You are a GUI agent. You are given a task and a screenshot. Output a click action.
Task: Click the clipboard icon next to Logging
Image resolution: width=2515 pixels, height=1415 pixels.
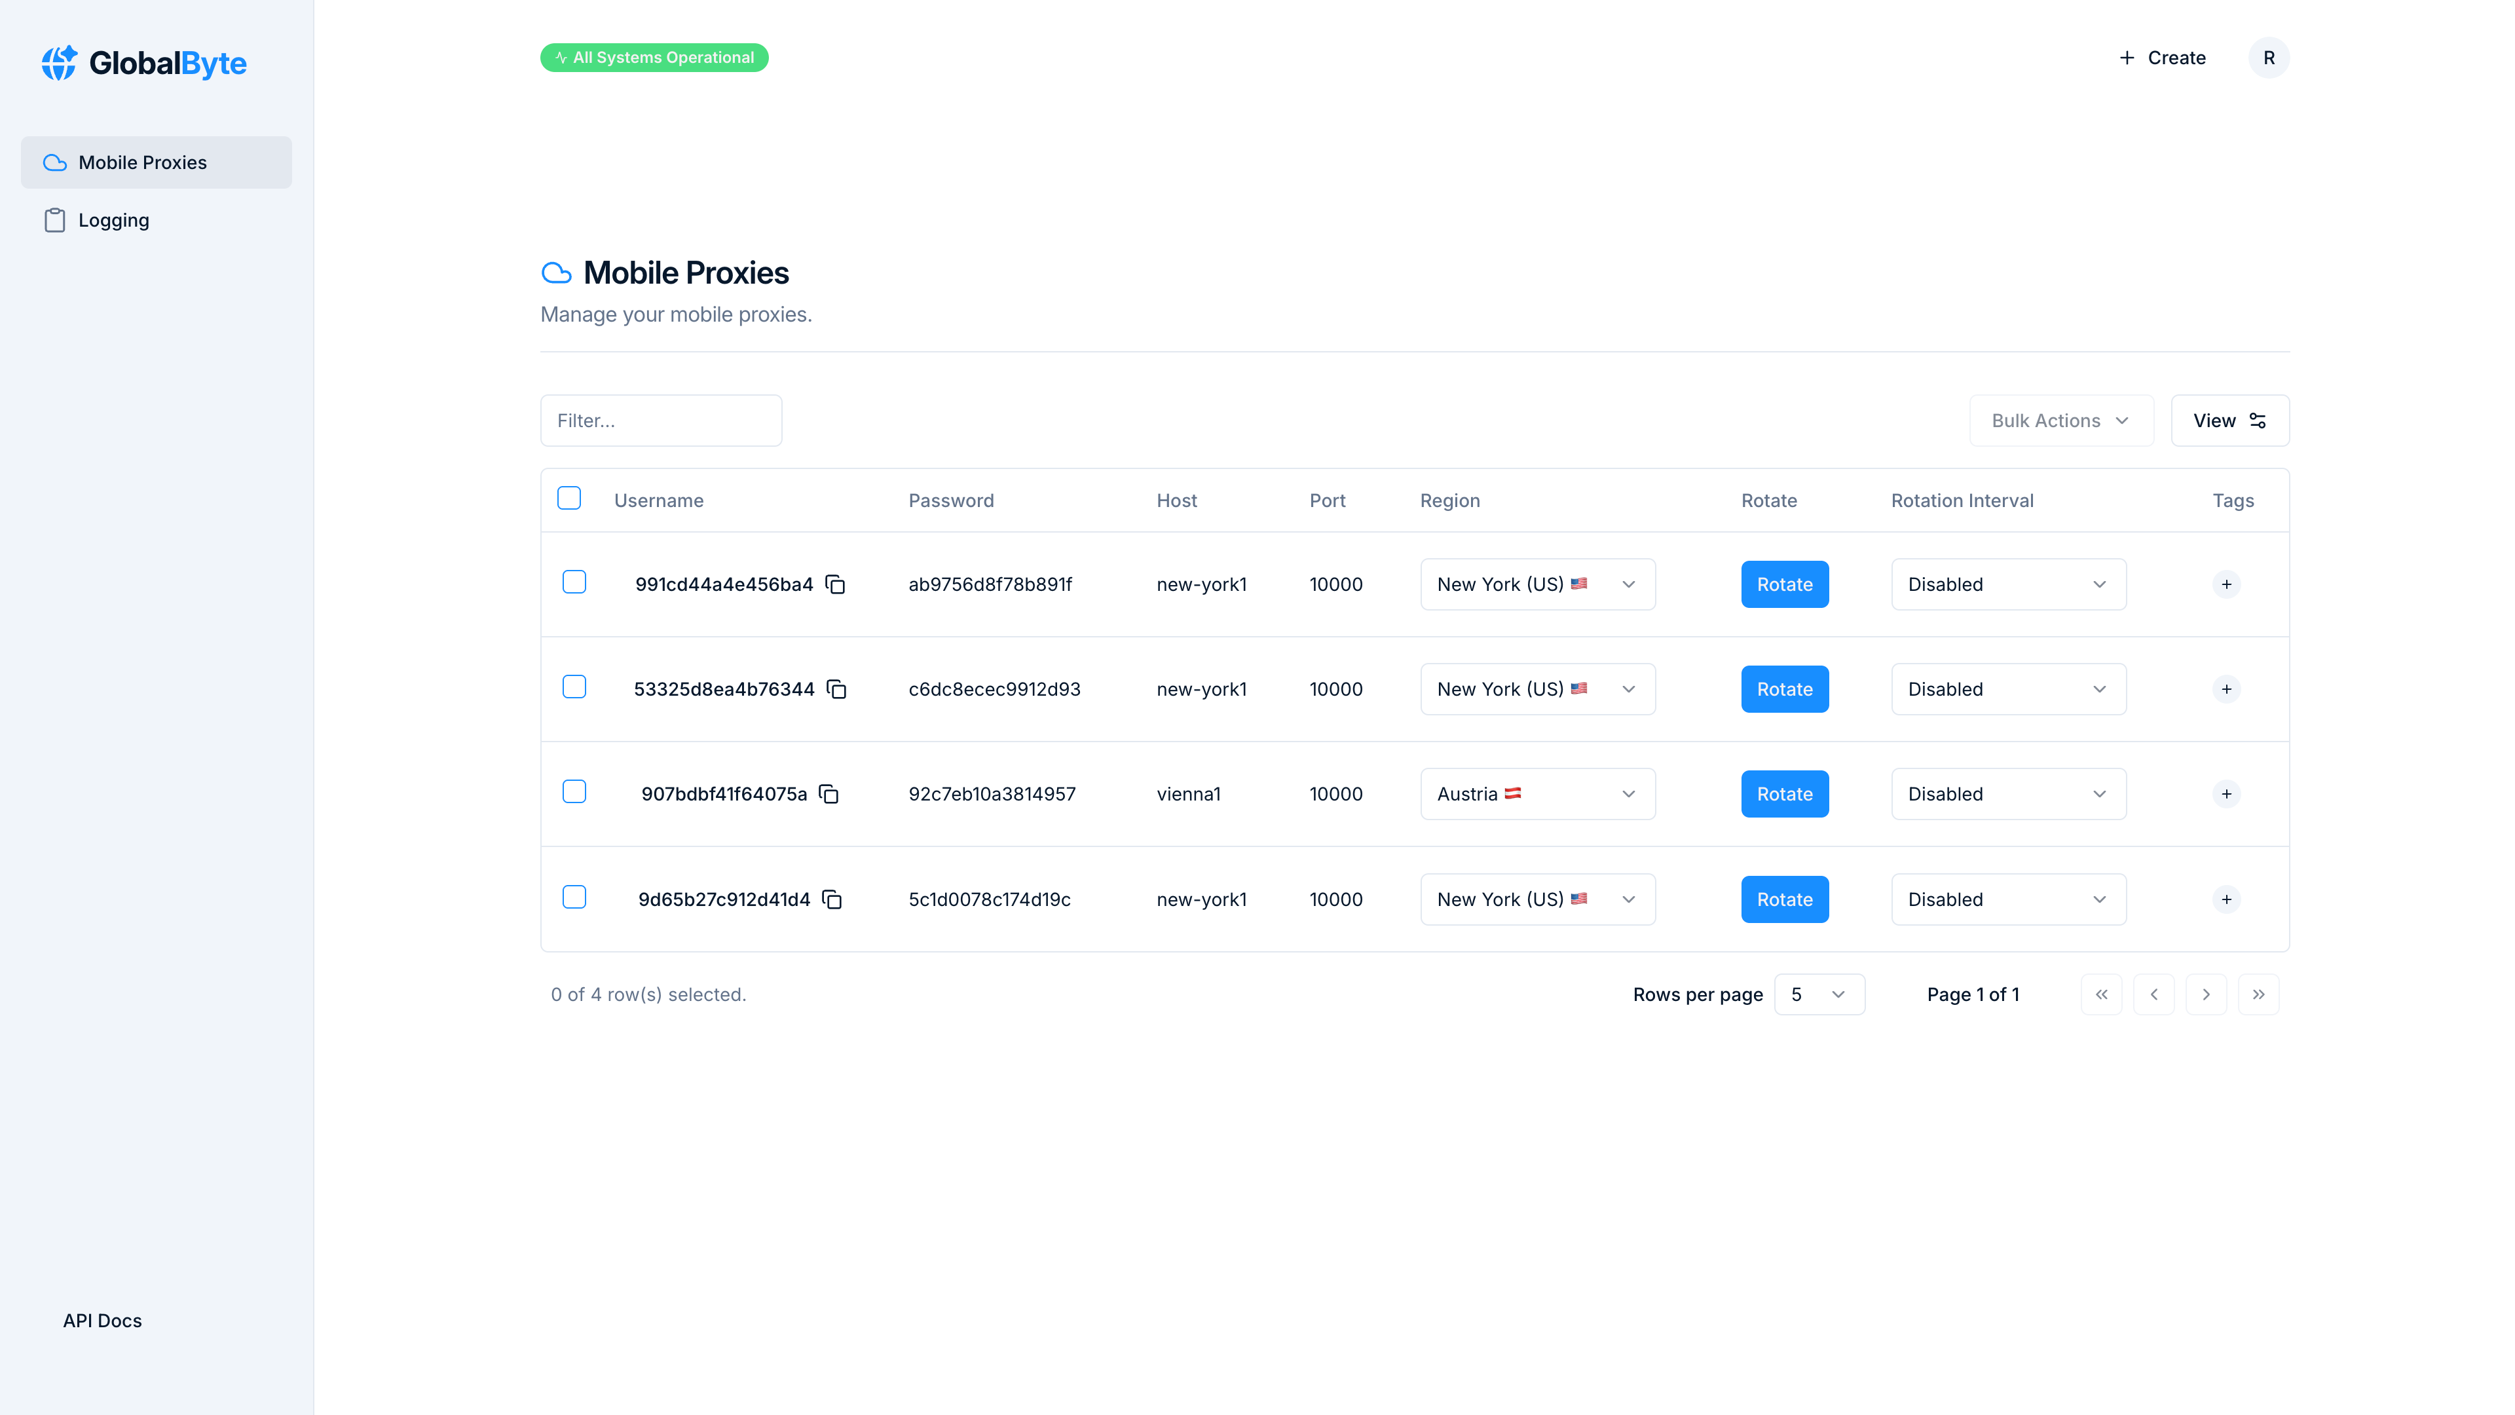coord(54,219)
